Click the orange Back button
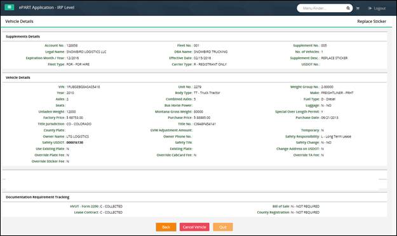This screenshot has height=236, width=397. pos(166,227)
